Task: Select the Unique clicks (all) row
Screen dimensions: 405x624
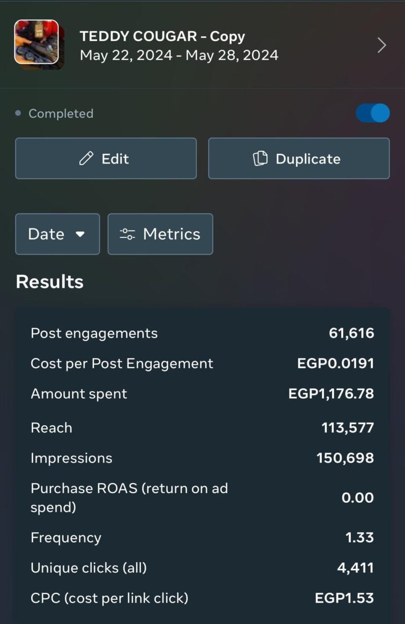Action: click(x=202, y=568)
